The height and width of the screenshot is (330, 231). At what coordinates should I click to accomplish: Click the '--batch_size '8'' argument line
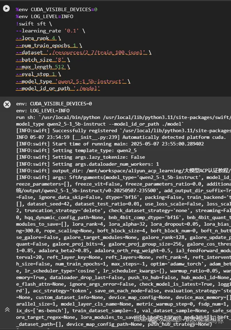tap(43, 60)
